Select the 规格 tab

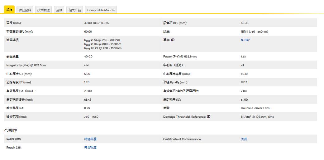click(x=9, y=10)
